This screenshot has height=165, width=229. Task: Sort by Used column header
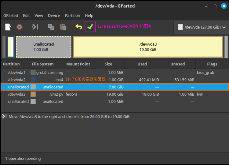point(142,64)
